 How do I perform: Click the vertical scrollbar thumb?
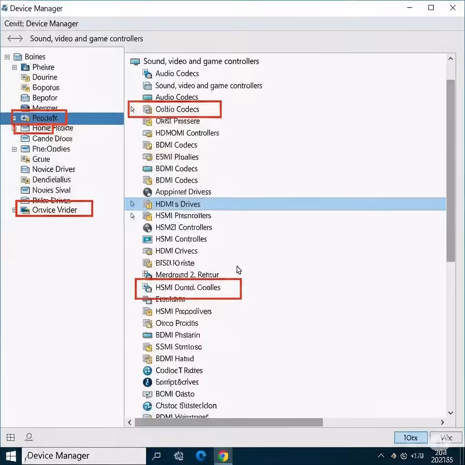pyautogui.click(x=450, y=171)
